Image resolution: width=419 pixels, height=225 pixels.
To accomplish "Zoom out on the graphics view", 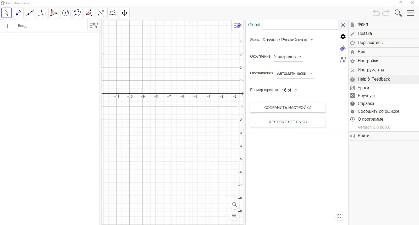I will click(235, 216).
